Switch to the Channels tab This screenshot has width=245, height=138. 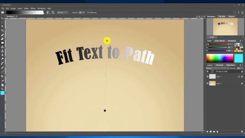coord(219,65)
